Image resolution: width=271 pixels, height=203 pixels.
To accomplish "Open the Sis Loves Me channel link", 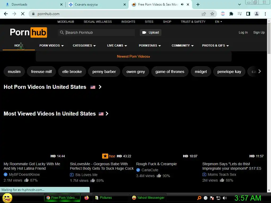I will click(86, 175).
